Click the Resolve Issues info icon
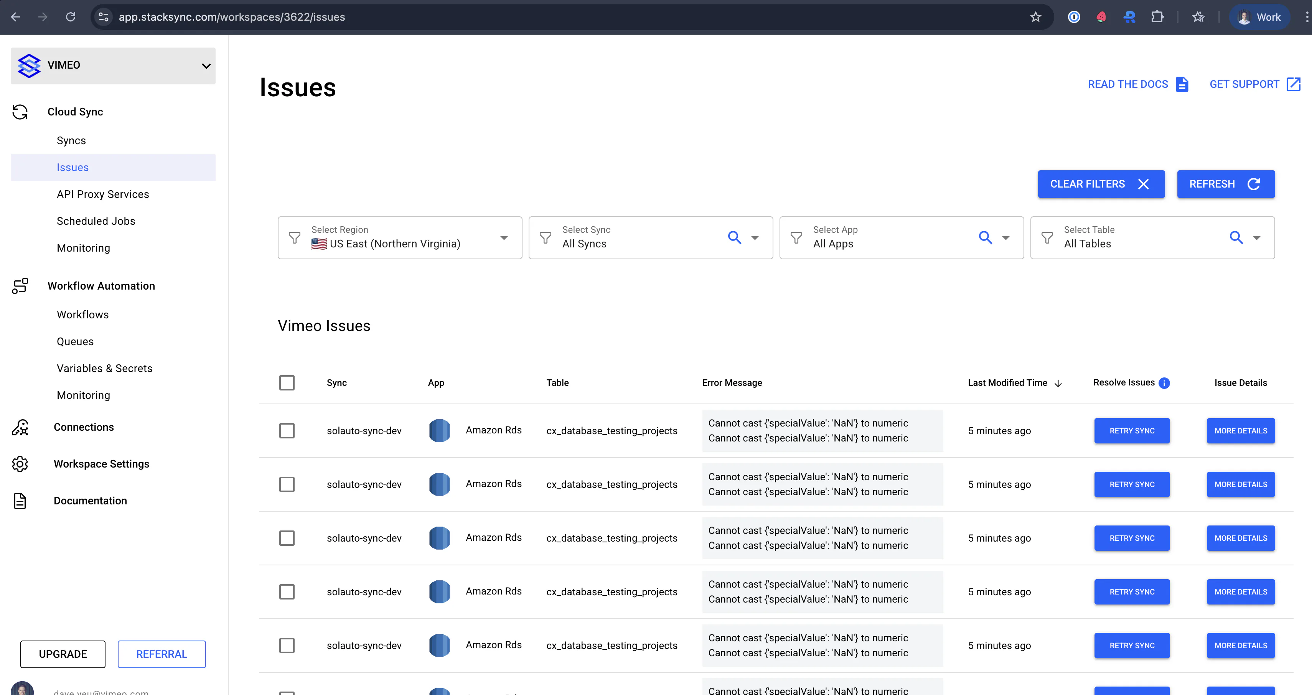The image size is (1312, 695). [1164, 383]
